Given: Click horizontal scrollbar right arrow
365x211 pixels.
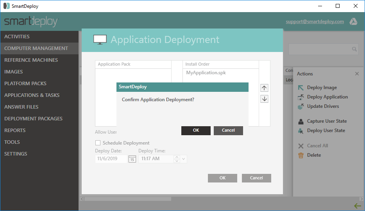Looking at the screenshot, I should coord(361,199).
